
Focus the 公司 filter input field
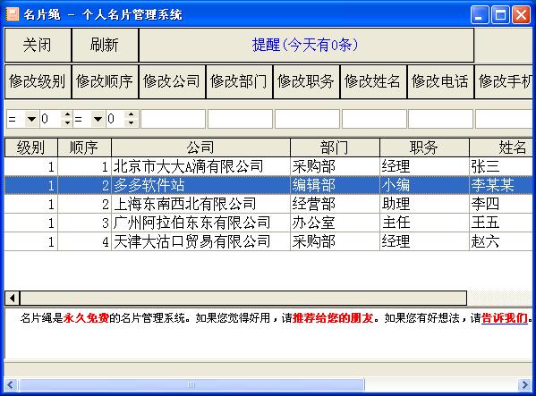click(173, 119)
